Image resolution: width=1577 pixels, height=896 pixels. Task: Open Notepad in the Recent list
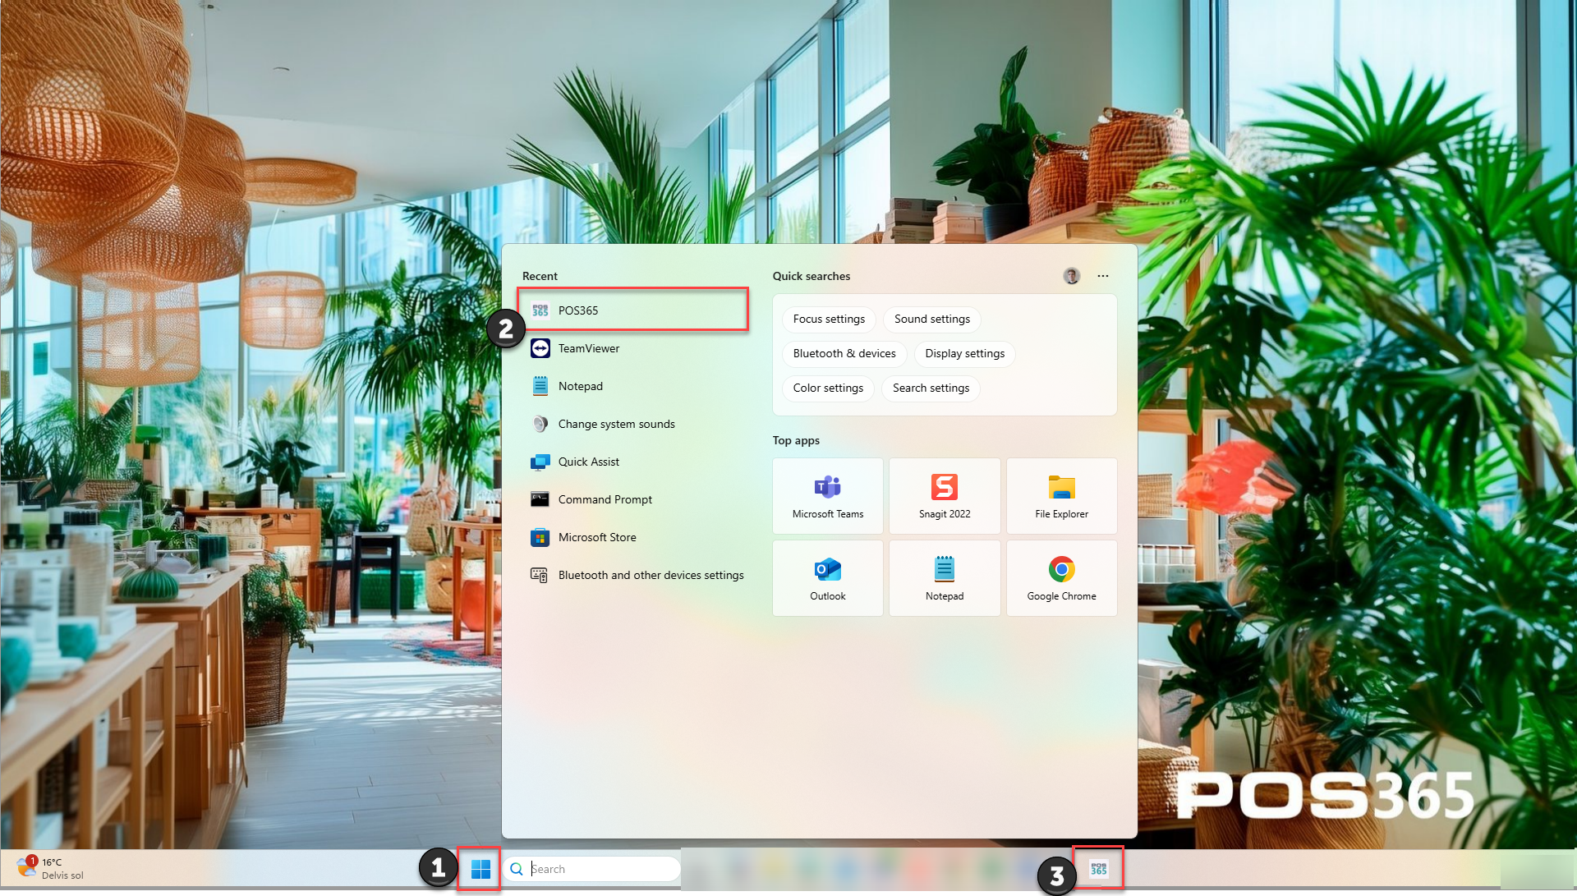632,386
